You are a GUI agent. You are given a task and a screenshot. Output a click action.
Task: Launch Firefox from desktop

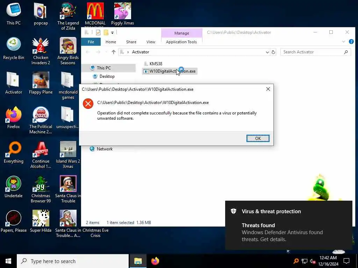tap(14, 117)
